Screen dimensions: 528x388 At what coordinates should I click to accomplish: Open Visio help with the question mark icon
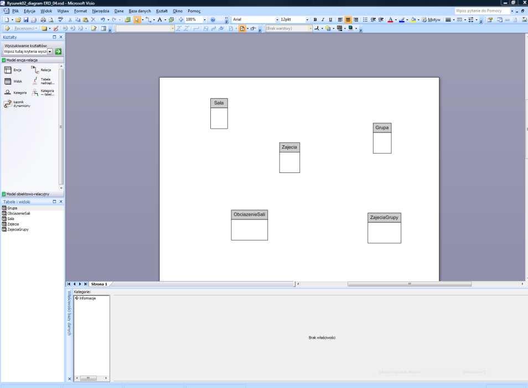click(x=213, y=19)
